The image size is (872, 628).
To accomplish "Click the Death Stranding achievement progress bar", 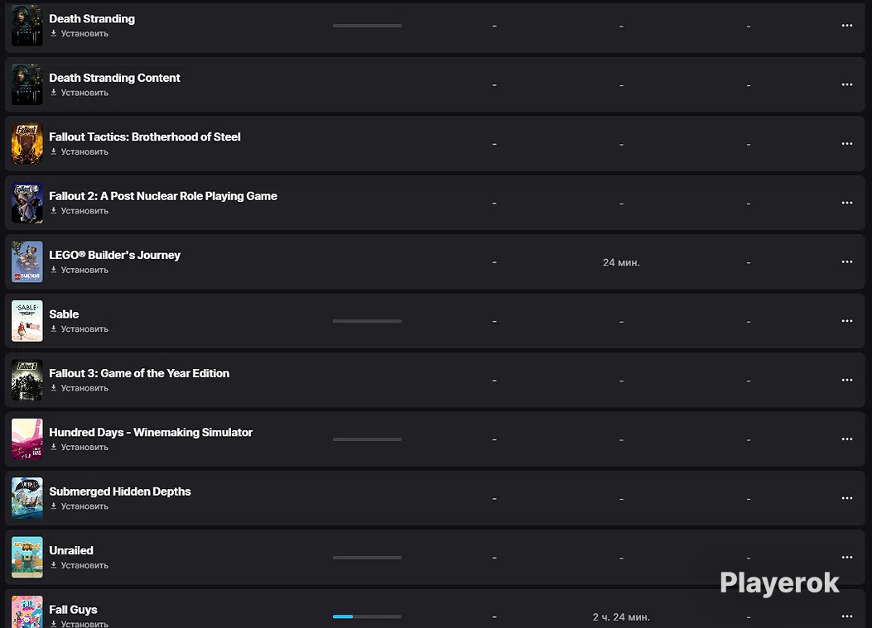I will [x=367, y=26].
